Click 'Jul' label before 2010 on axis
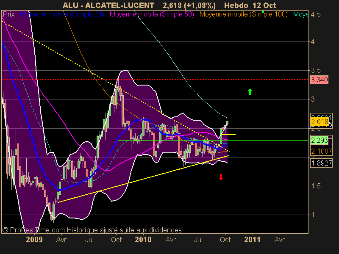 [x=89, y=240]
